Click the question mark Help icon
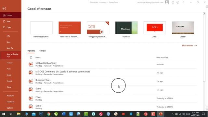This screenshot has height=117, width=208. (184, 2)
